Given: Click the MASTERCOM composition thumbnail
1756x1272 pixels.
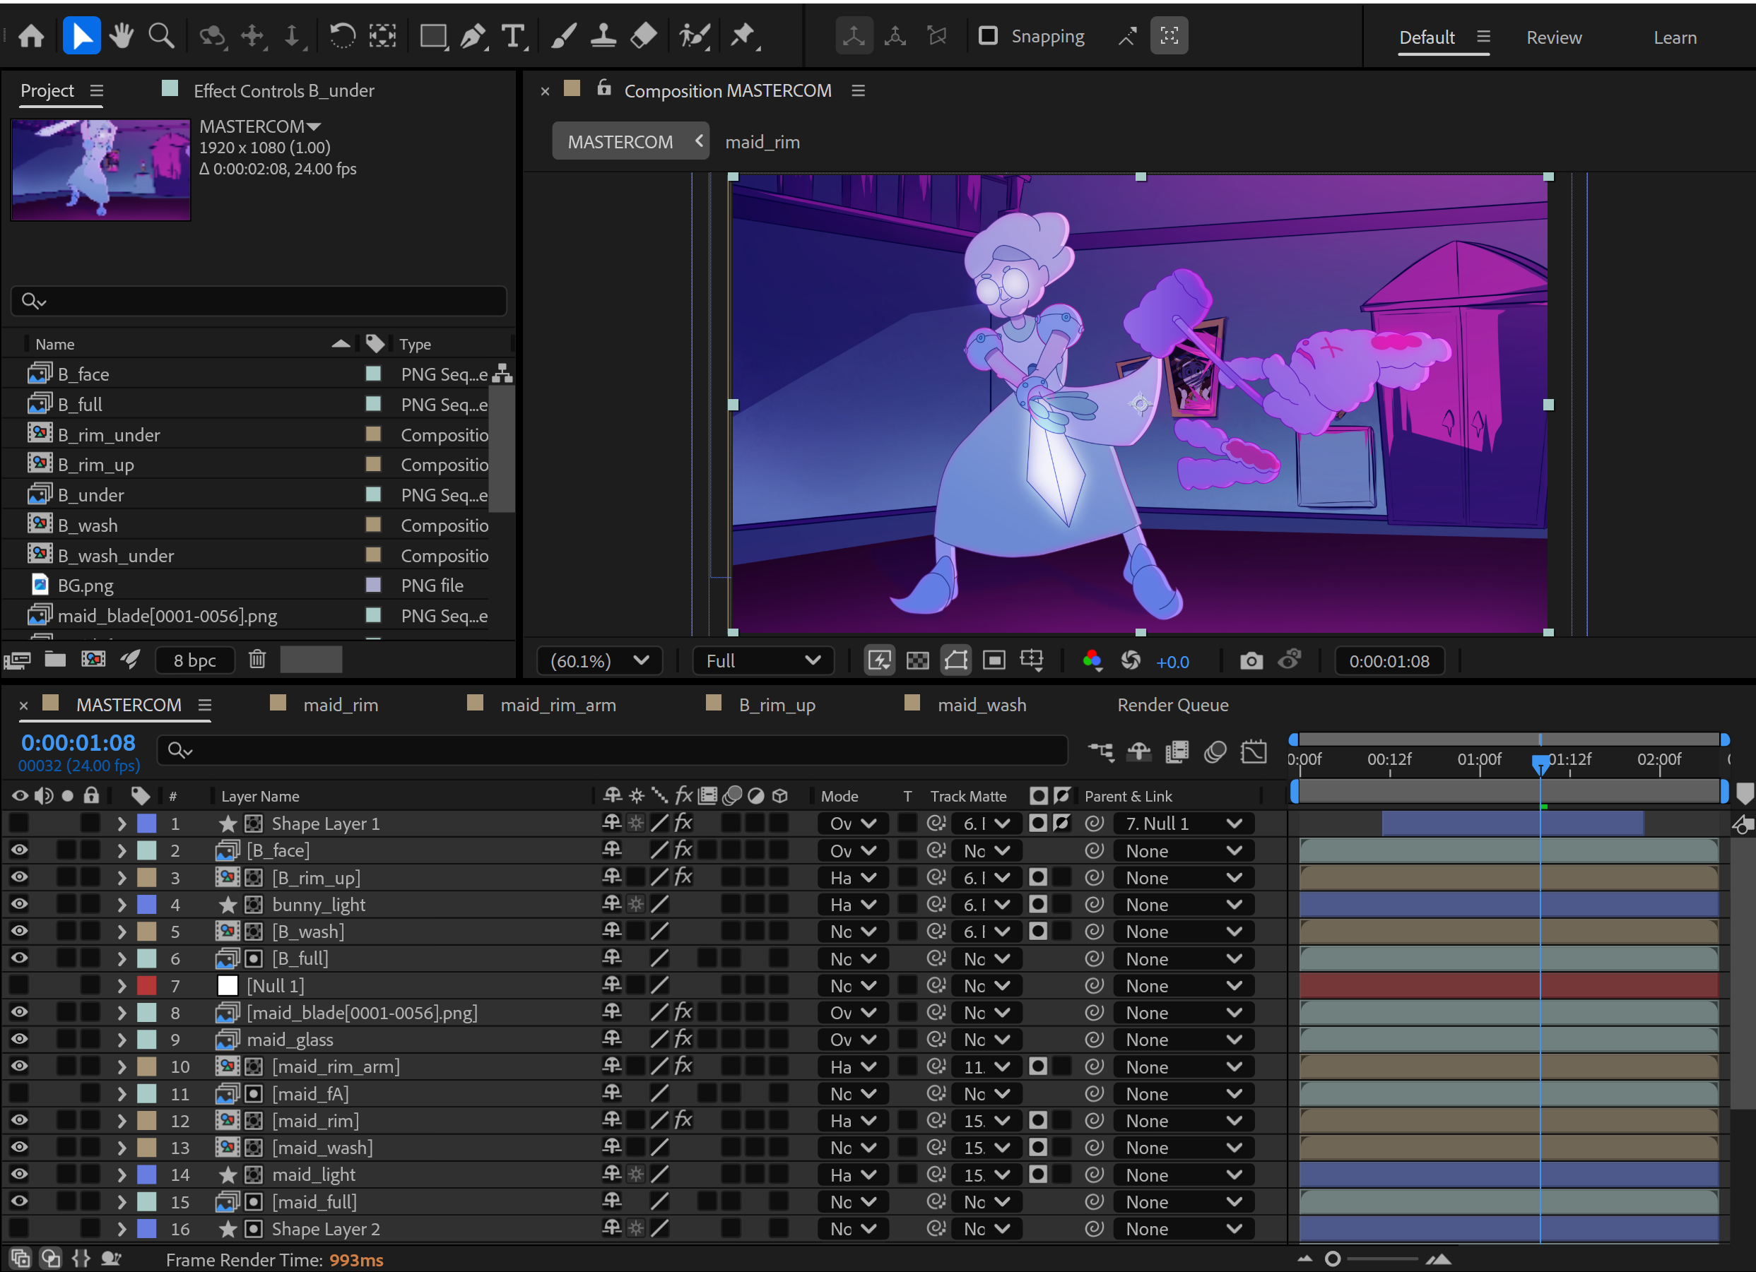Looking at the screenshot, I should coord(100,170).
